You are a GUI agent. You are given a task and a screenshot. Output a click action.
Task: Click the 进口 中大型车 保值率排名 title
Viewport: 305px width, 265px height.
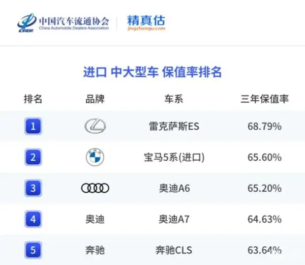(x=152, y=72)
